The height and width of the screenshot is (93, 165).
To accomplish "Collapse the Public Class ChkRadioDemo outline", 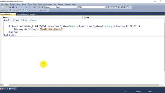I will point(3,20).
